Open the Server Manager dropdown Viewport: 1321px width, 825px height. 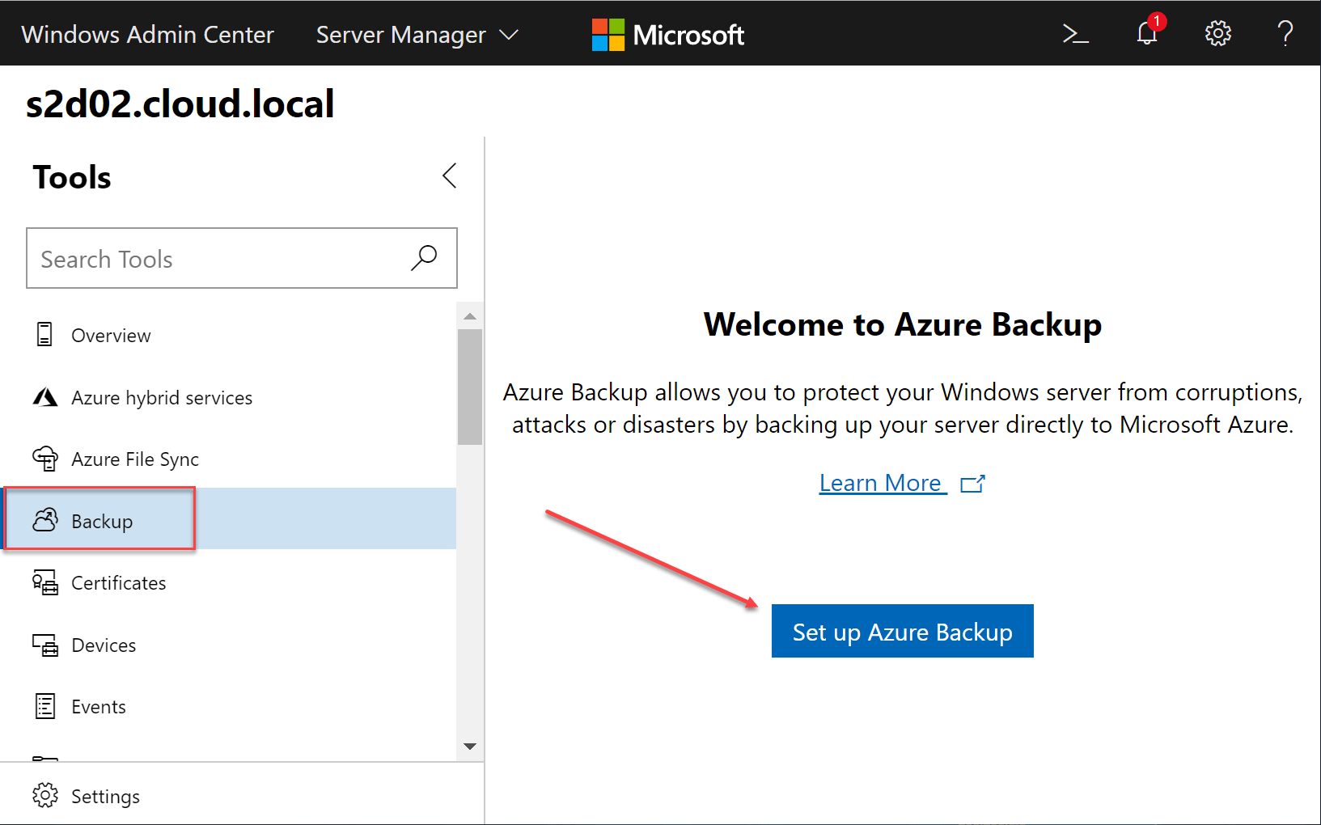click(417, 35)
